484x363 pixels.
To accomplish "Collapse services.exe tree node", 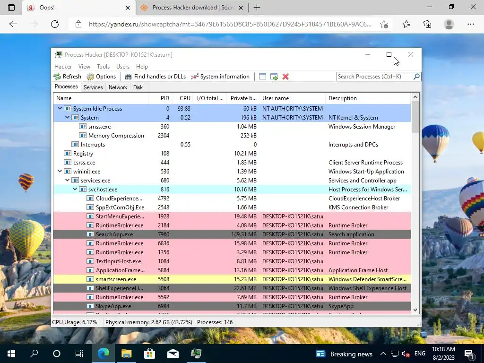I will [x=67, y=180].
